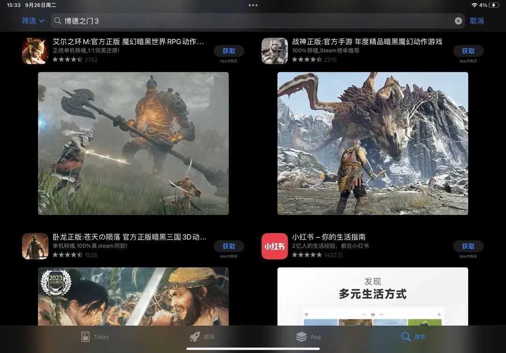Get the 卧龙正版 app
Image resolution: width=506 pixels, height=353 pixels.
coord(229,246)
